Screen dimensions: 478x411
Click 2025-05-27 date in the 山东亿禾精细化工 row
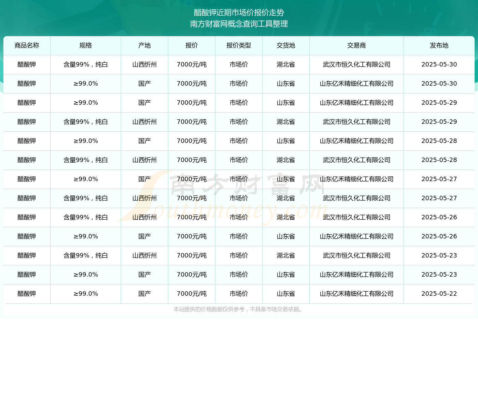[439, 179]
